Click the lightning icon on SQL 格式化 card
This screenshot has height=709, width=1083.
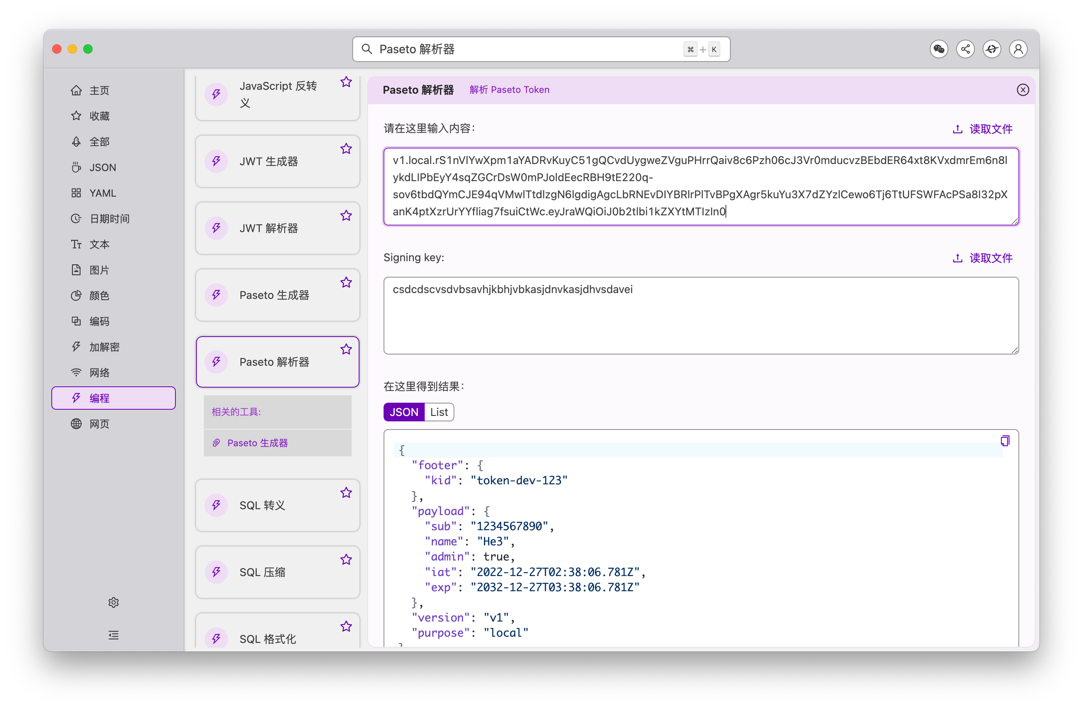click(x=216, y=638)
